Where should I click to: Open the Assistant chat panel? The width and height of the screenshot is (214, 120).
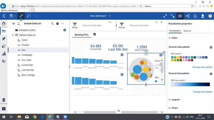4,46
